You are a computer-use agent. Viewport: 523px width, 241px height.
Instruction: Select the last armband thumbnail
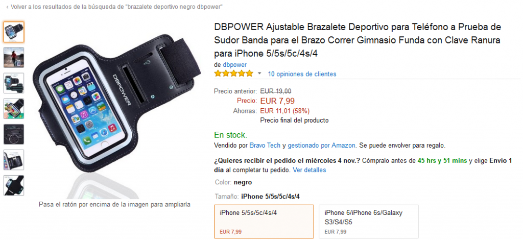point(14,185)
